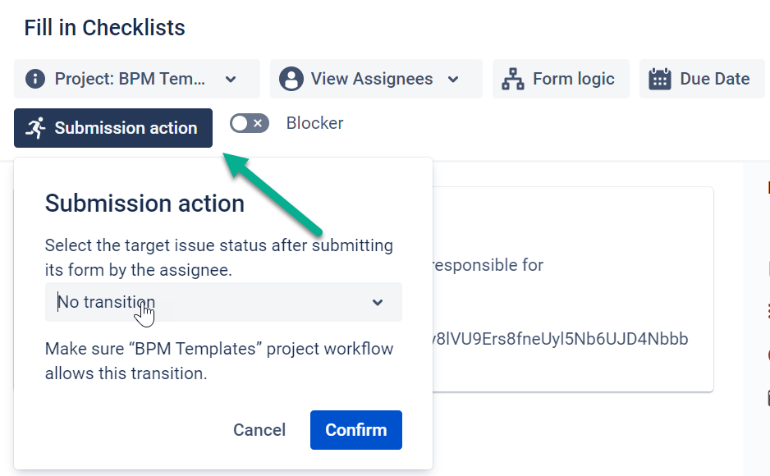This screenshot has height=476, width=770.
Task: Click the Due Date calendar icon
Action: click(660, 79)
